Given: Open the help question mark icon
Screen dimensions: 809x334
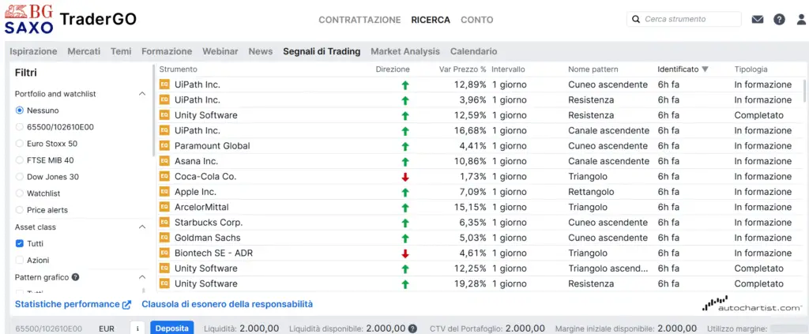Looking at the screenshot, I should [x=779, y=20].
